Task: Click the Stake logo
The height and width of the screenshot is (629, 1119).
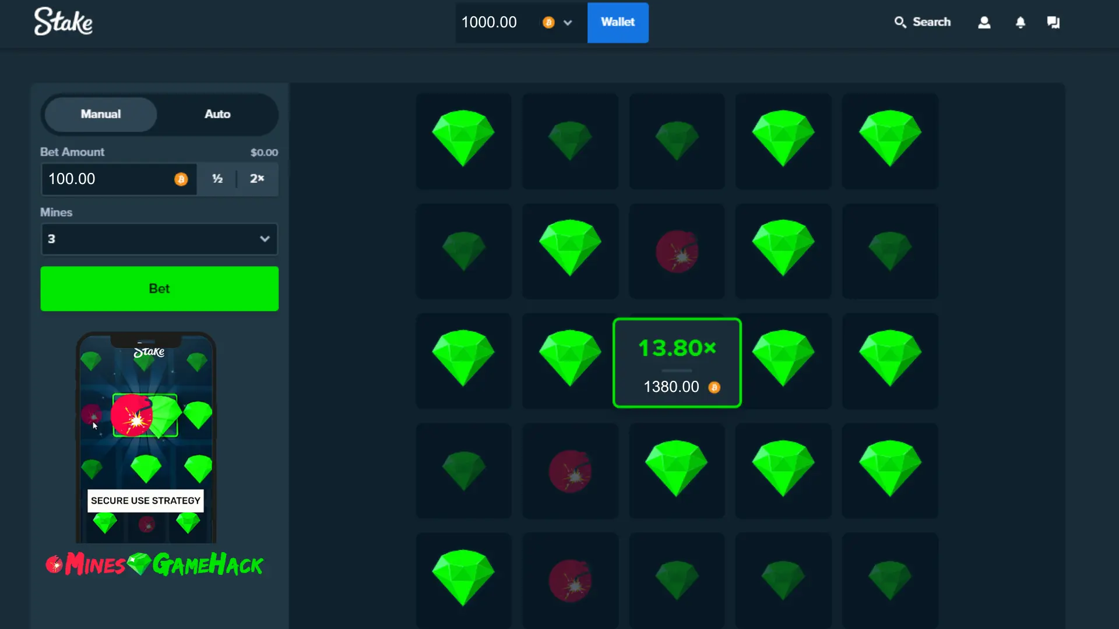Action: point(63,22)
